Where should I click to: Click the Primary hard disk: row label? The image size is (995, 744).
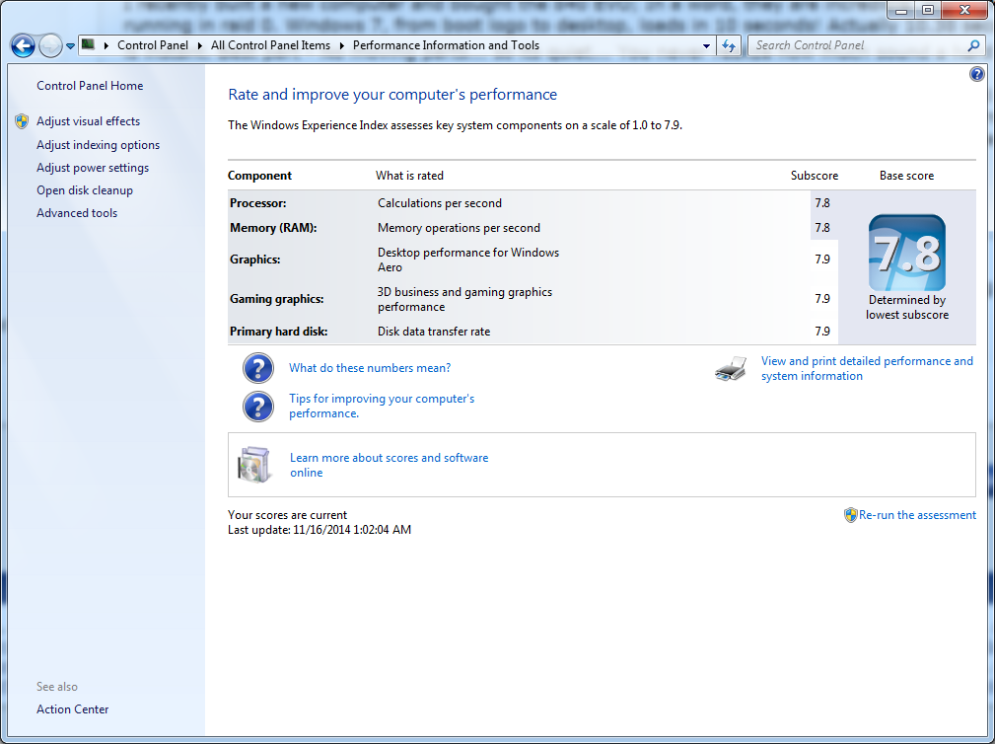click(x=278, y=332)
